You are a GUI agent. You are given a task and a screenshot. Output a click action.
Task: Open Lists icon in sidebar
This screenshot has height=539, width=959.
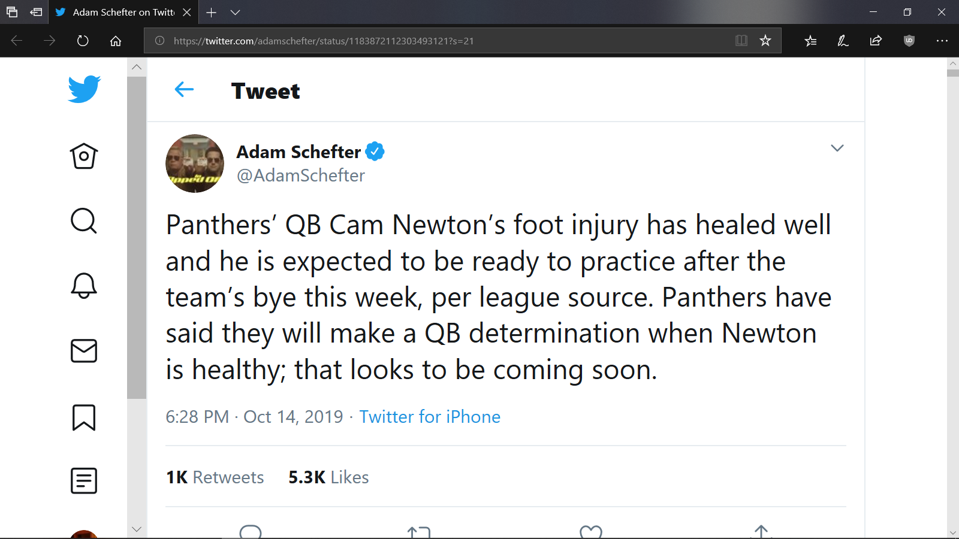coord(84,480)
